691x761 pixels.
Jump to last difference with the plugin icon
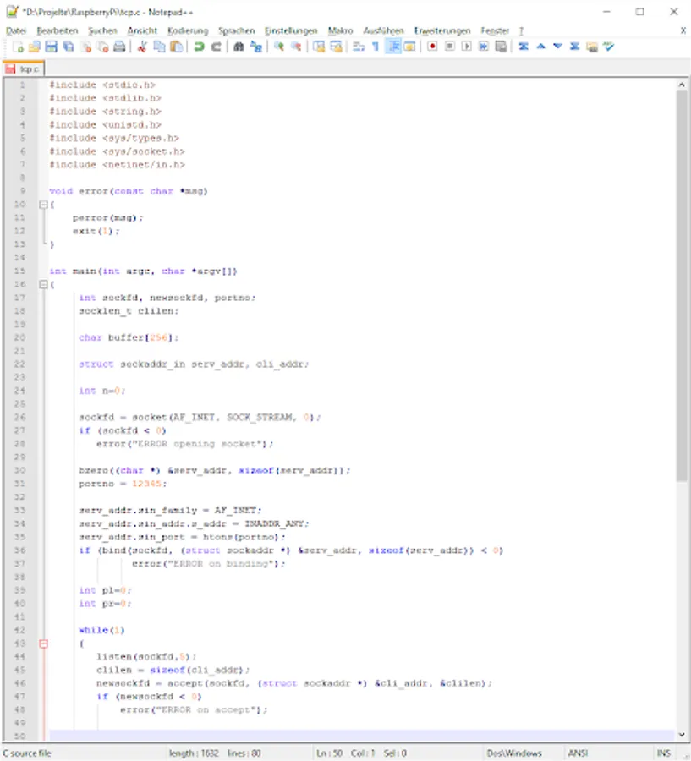point(574,47)
